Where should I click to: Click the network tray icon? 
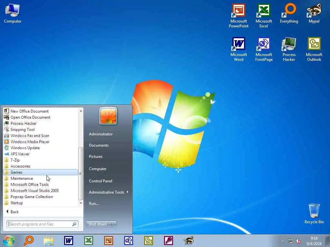pos(290,241)
